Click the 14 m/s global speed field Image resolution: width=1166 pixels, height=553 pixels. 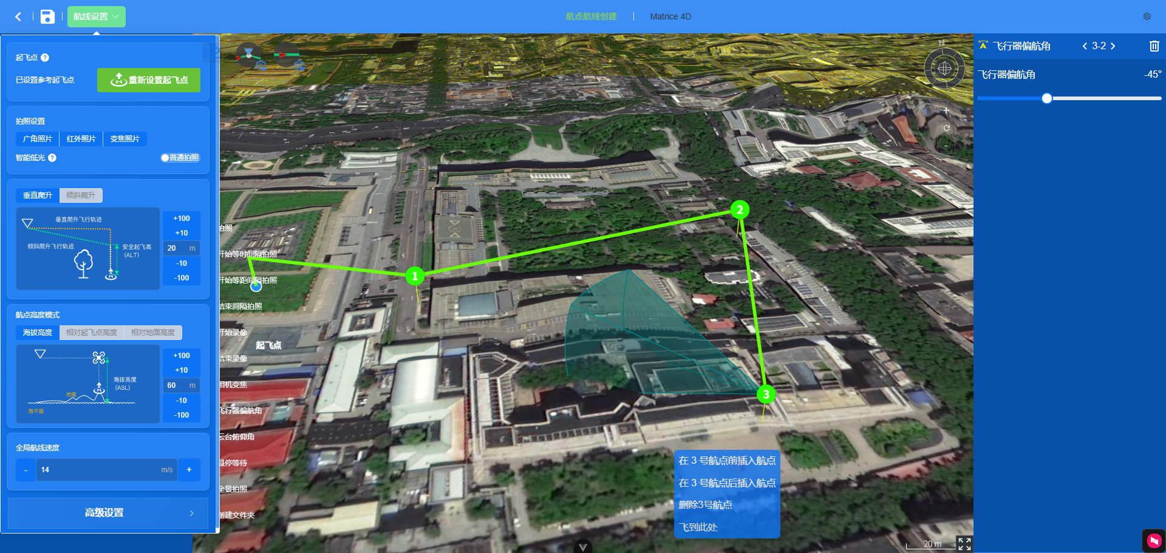coord(106,470)
